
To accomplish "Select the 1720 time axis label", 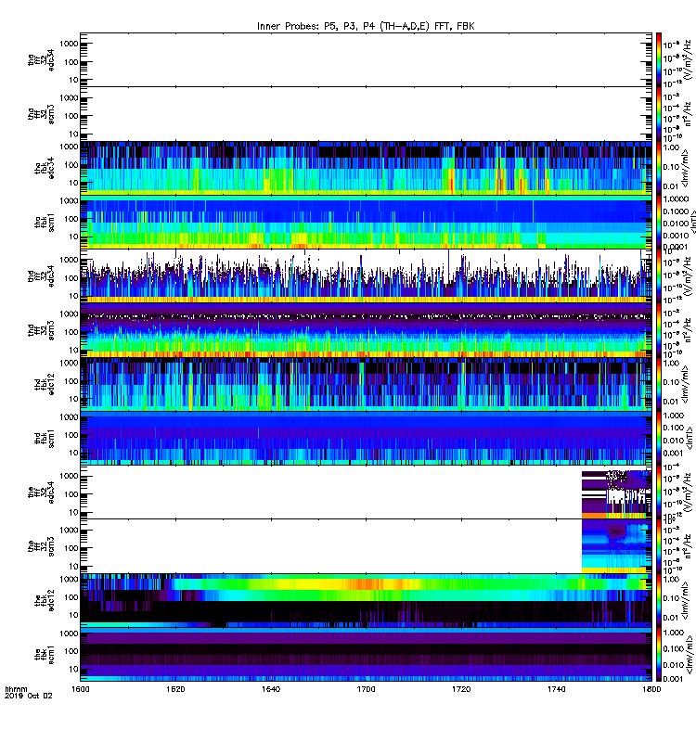I will (461, 689).
